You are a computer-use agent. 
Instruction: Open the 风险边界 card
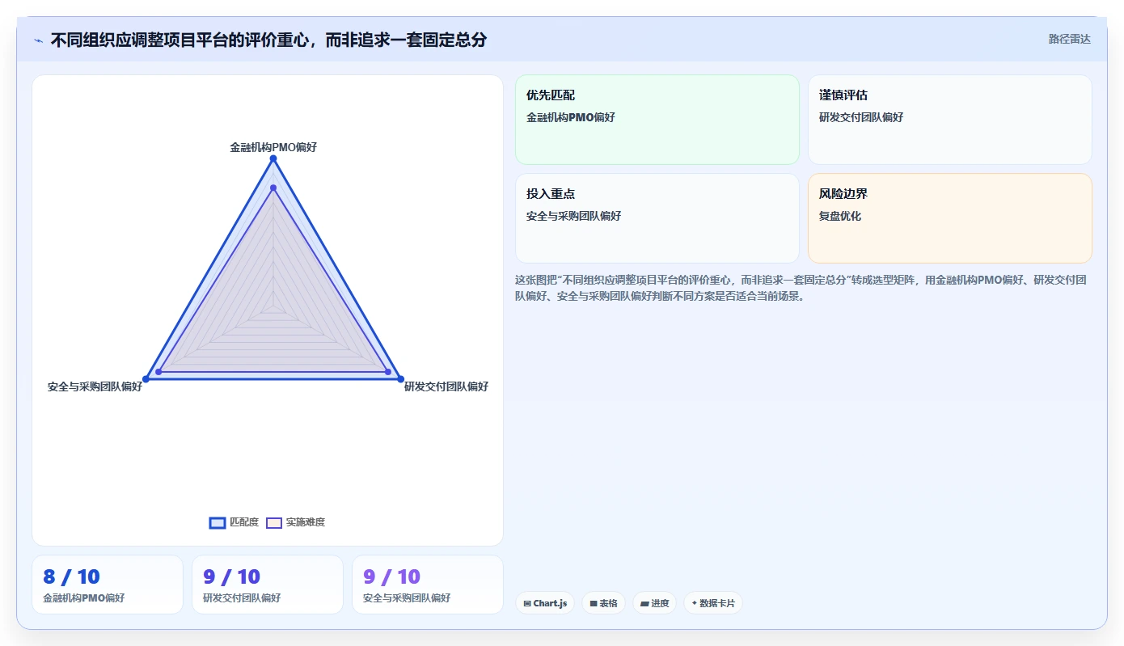(x=950, y=218)
